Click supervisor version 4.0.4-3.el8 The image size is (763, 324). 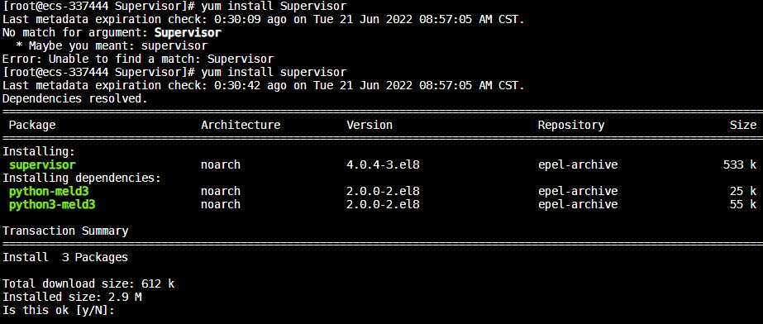[383, 165]
